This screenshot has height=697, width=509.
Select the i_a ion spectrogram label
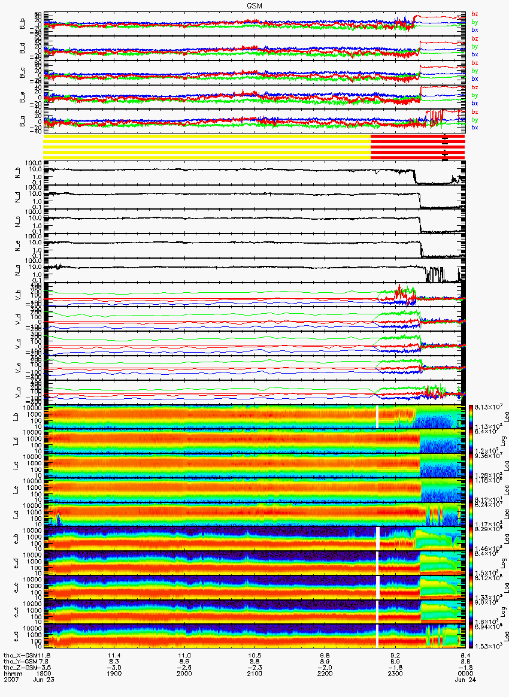pos(16,515)
